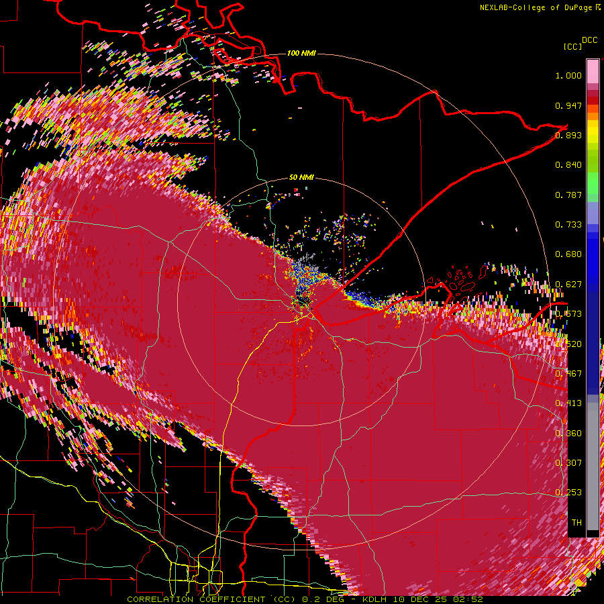Click the 0.253 scale value
Viewport: 604px width, 604px height.
(x=568, y=493)
